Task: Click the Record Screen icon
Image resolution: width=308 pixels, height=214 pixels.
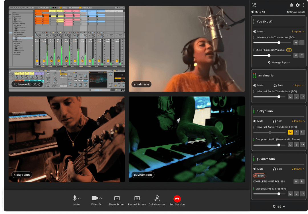Action: tap(137, 198)
